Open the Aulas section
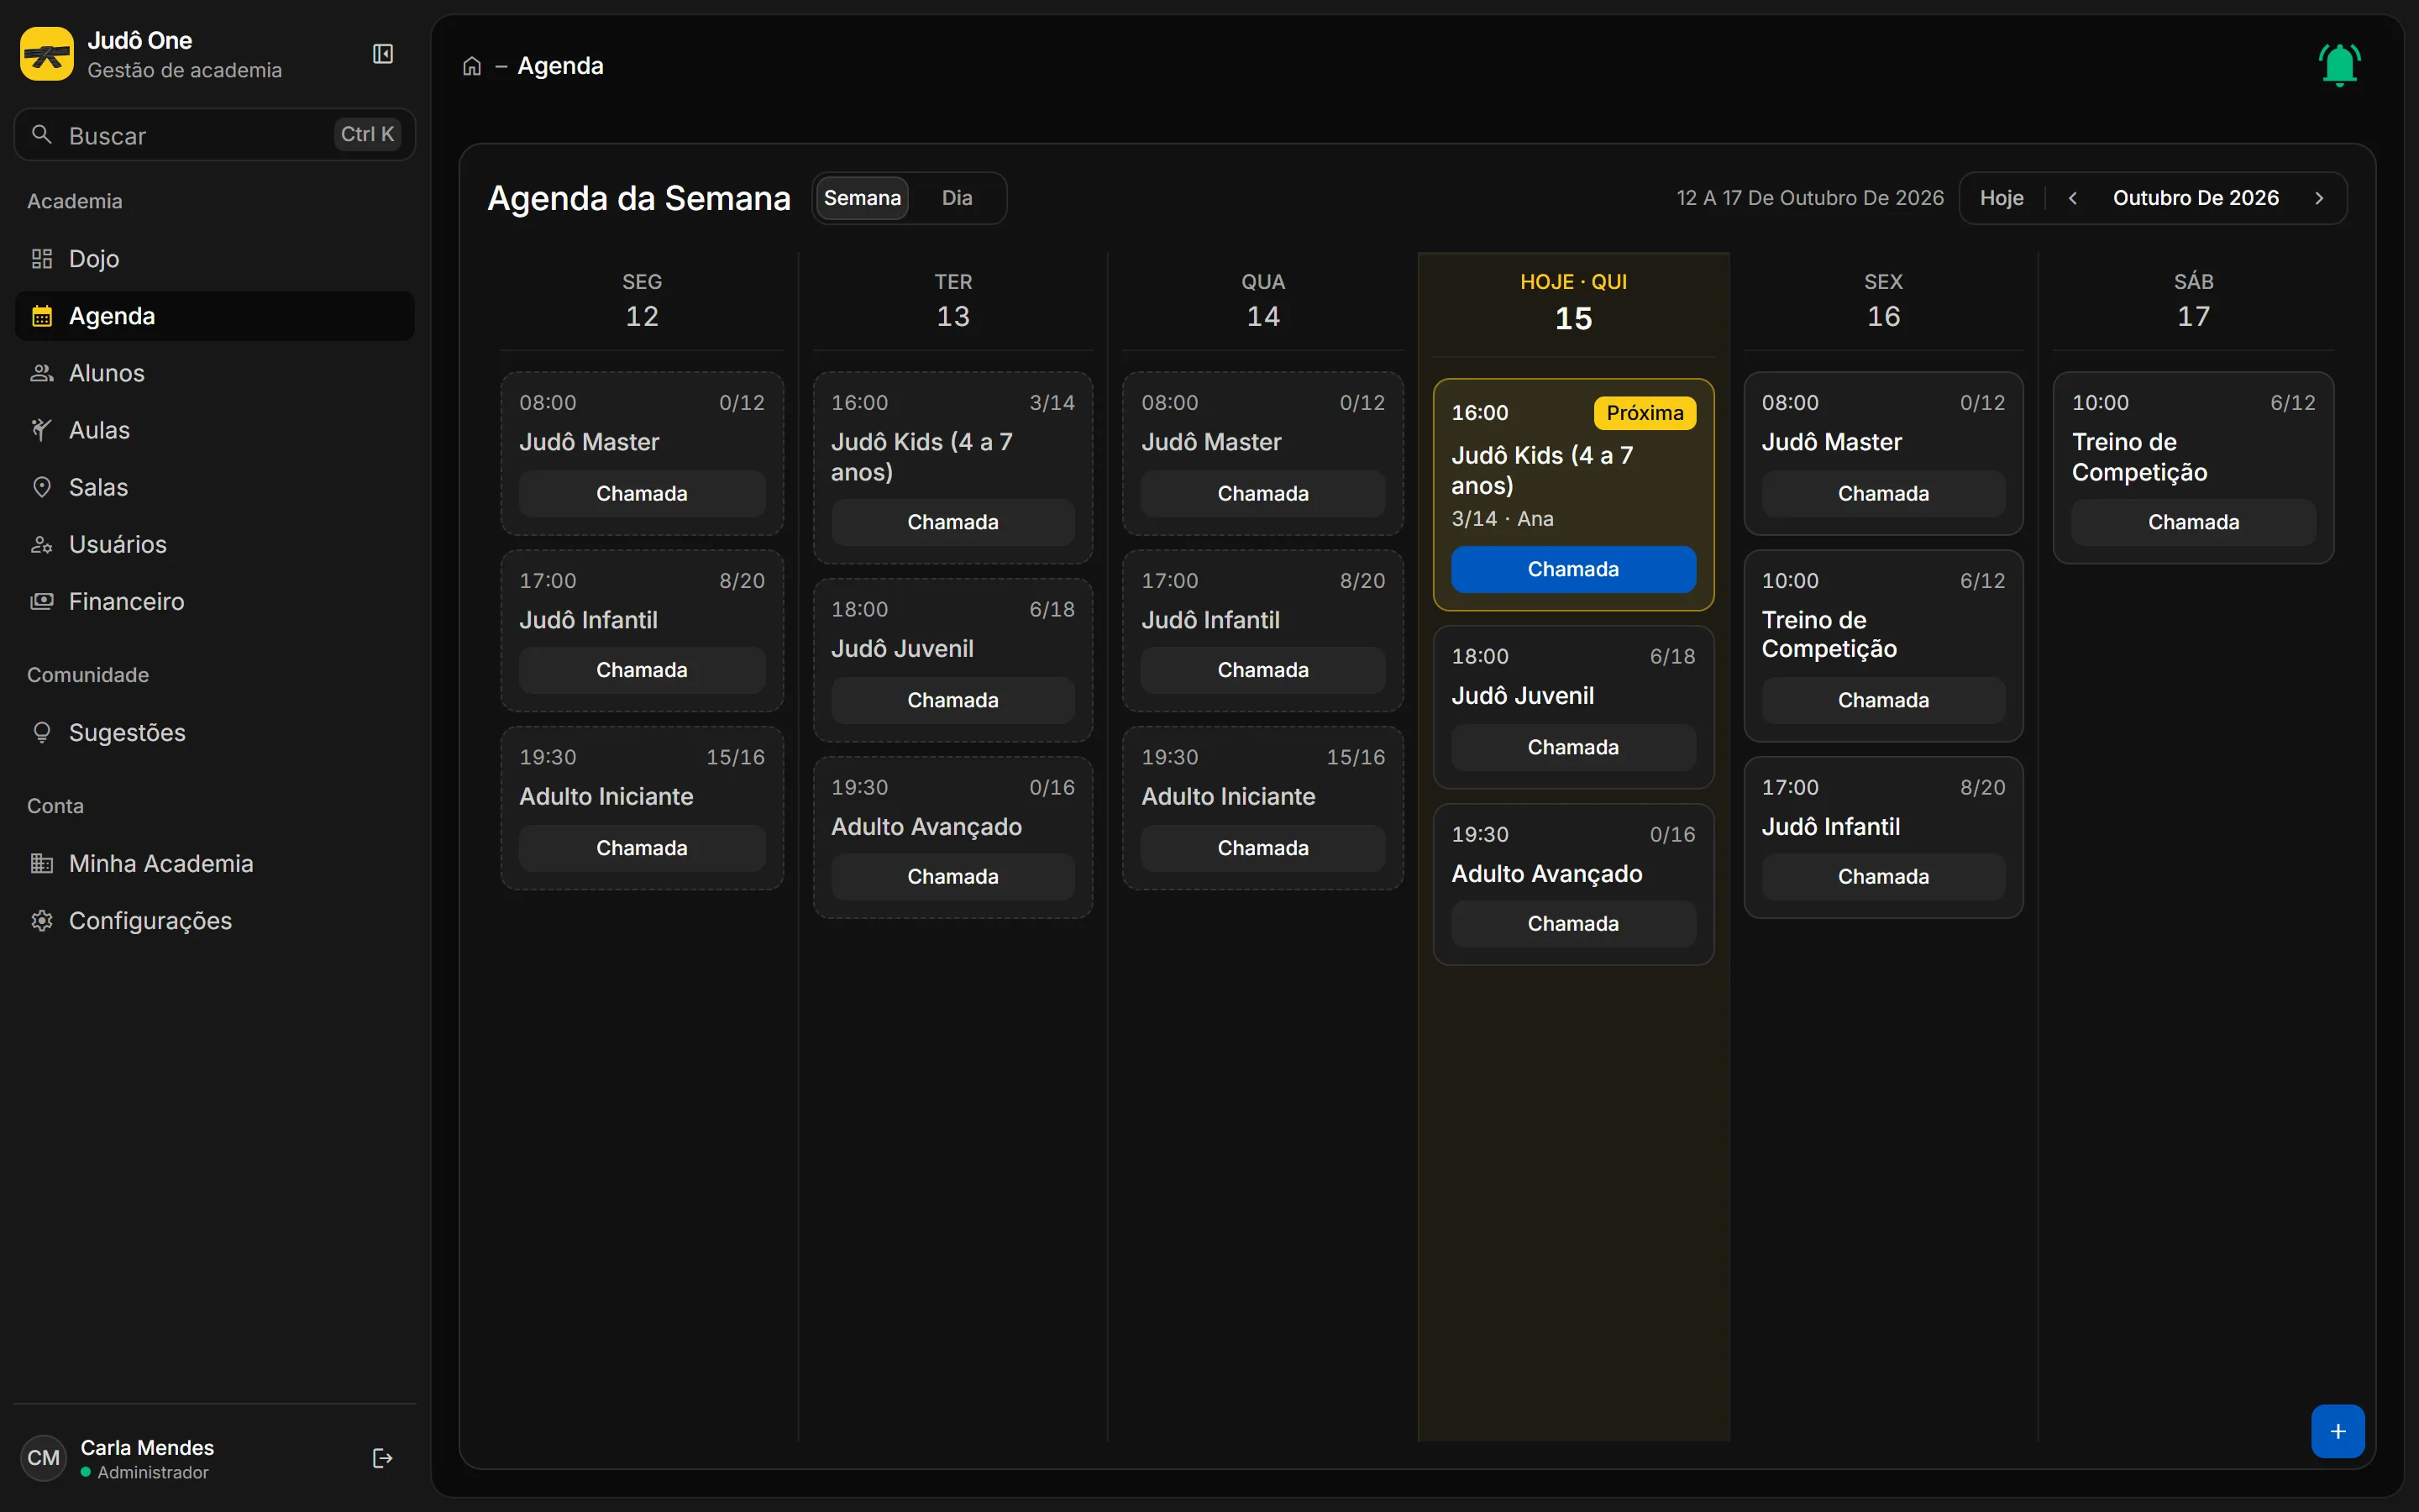2419x1512 pixels. point(215,430)
